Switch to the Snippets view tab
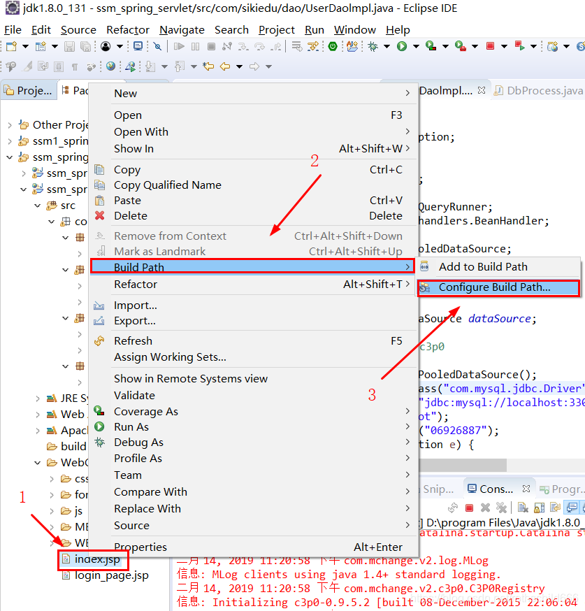Viewport: 585px width, 611px height. (438, 489)
